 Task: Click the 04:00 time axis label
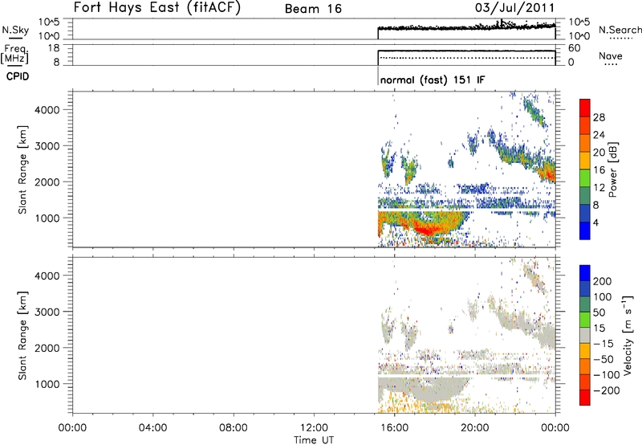tap(152, 428)
